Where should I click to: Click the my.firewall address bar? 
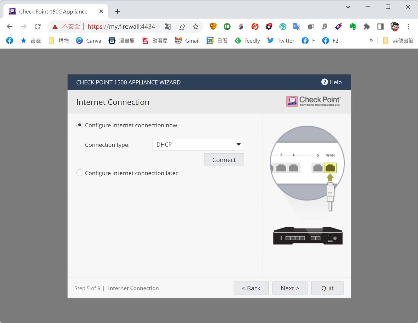click(123, 27)
